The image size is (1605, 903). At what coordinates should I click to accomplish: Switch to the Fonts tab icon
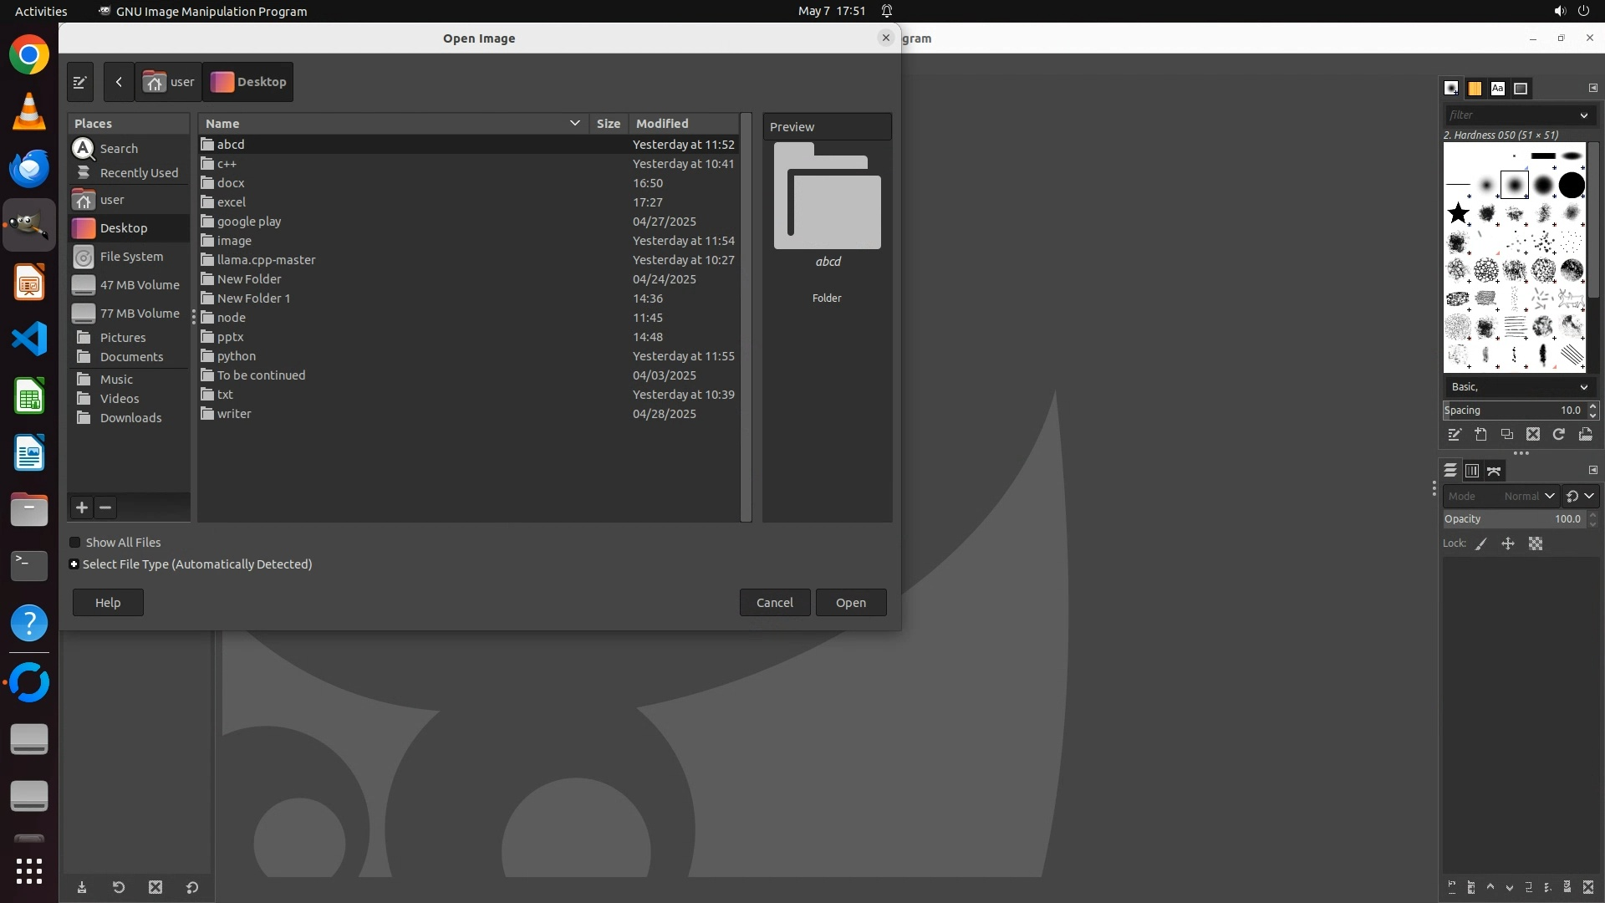[1497, 88]
